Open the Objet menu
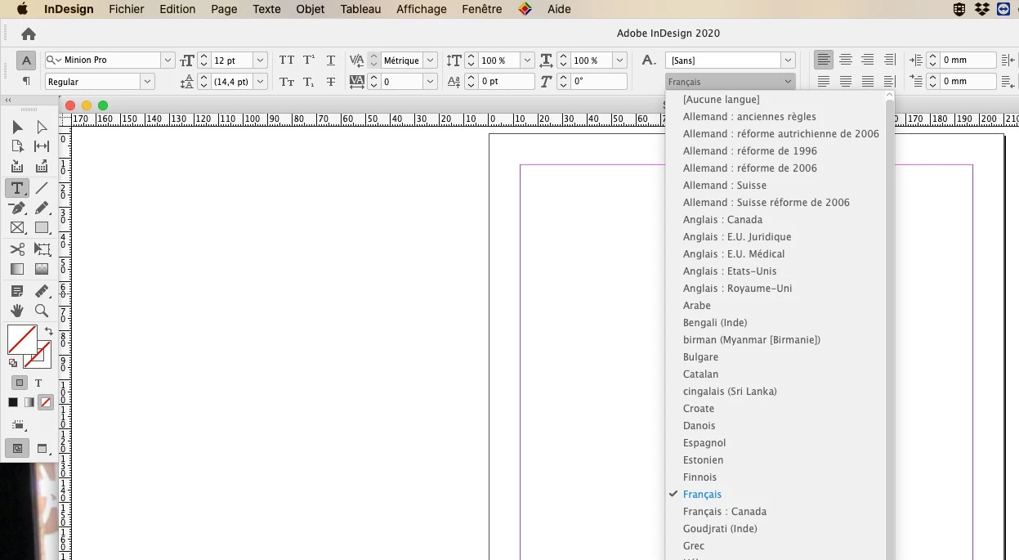Image resolution: width=1019 pixels, height=560 pixels. click(311, 9)
